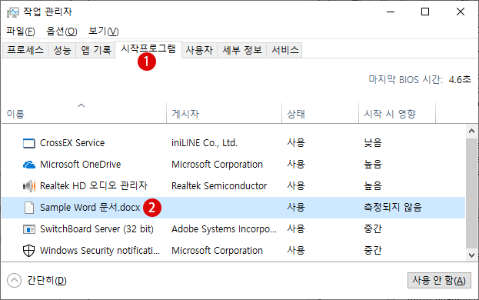Viewport: 479px width, 300px height.
Task: Click publisher iniLINE Co., Ltd.
Action: [x=205, y=143]
